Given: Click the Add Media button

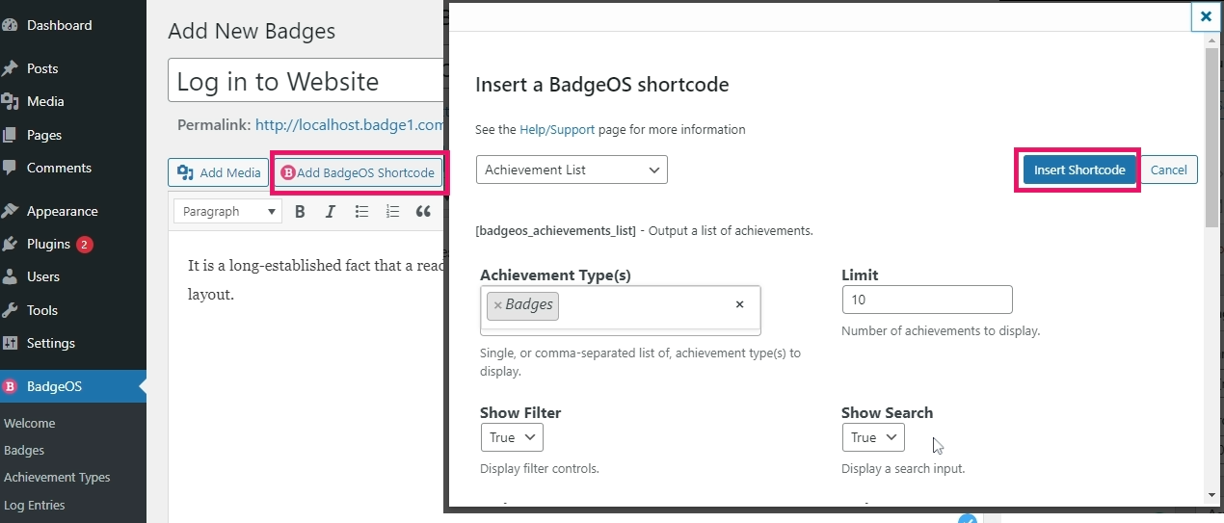Looking at the screenshot, I should [220, 172].
